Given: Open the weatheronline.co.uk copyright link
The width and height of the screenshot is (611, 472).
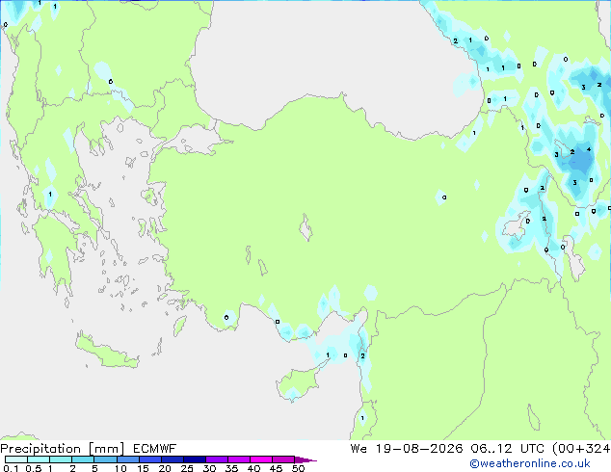Looking at the screenshot, I should (x=530, y=463).
